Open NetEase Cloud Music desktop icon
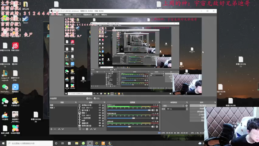Viewport: 259px width, 146px height. click(x=15, y=47)
